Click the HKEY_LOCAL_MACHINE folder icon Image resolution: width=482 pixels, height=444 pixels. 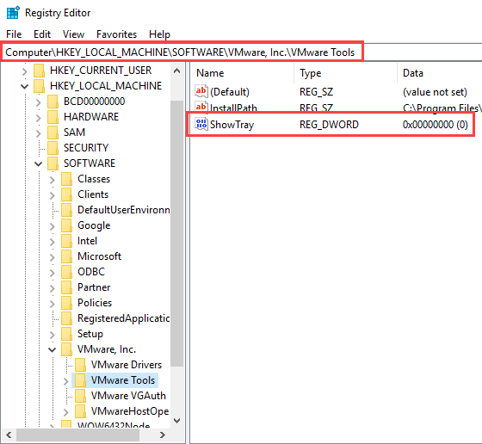39,86
